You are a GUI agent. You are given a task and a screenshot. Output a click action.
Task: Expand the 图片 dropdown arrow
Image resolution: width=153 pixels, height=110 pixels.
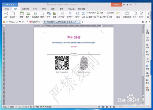coord(30,17)
